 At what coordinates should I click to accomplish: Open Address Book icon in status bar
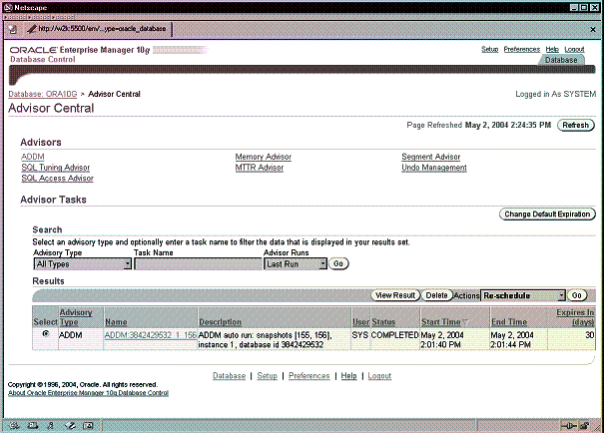coord(88,425)
